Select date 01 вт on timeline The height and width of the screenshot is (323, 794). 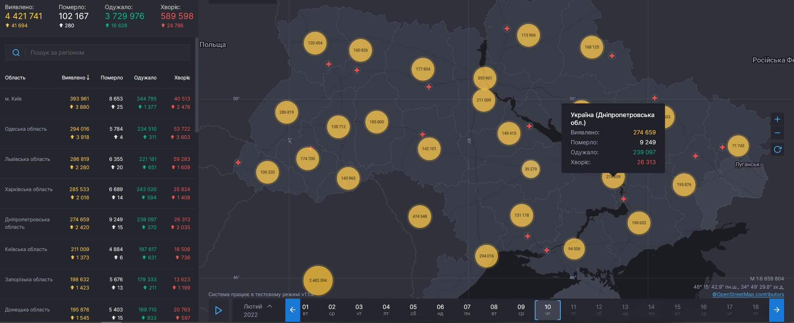pyautogui.click(x=305, y=310)
